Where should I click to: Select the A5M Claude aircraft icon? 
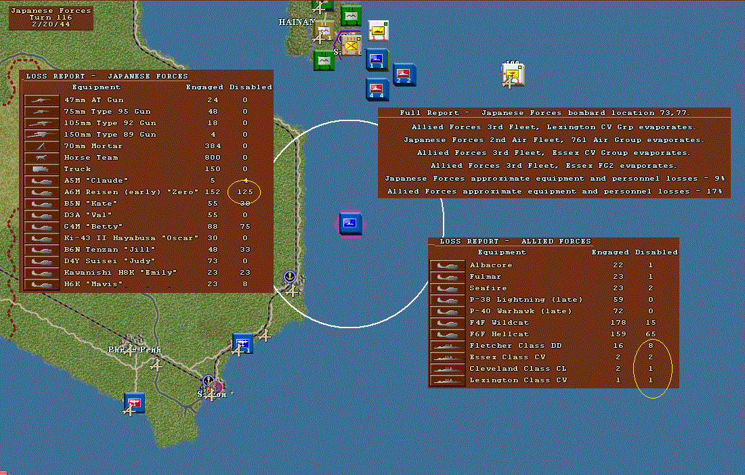pos(42,181)
